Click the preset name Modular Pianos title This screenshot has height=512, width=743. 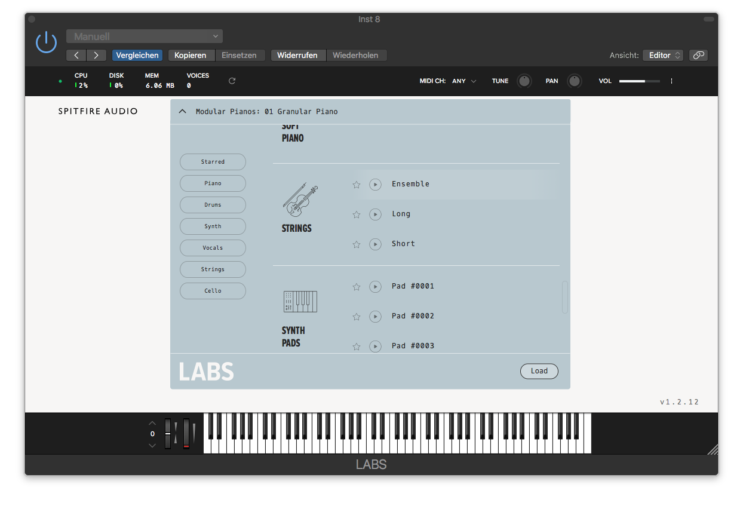point(266,111)
